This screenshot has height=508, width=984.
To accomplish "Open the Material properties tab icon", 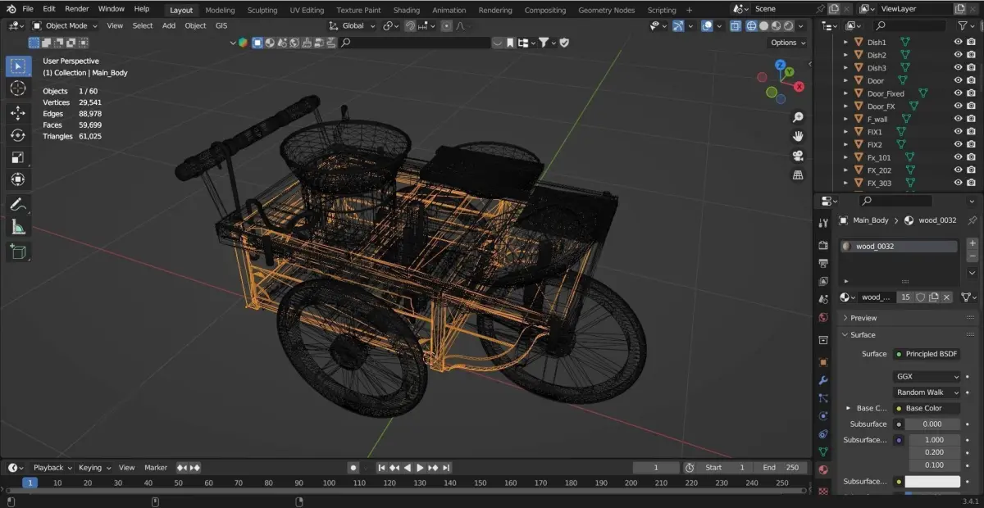I will click(823, 469).
